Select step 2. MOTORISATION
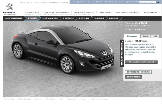162x104 pixels. click(50, 18)
